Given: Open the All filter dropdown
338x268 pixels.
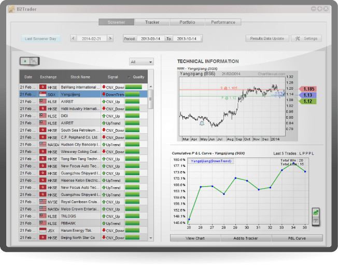Looking at the screenshot, I should point(142,62).
